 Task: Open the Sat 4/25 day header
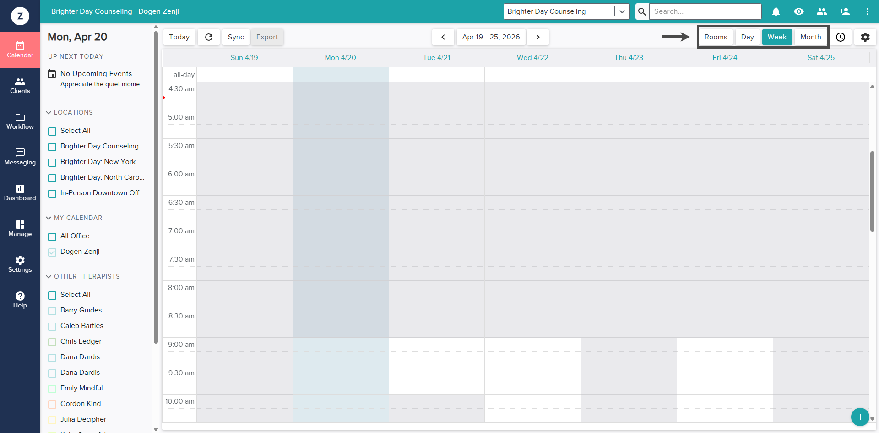click(x=821, y=58)
